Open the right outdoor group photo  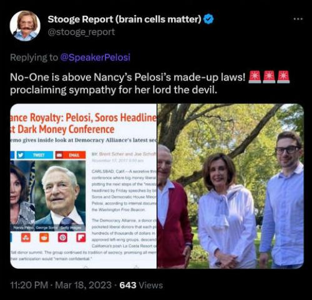231,186
